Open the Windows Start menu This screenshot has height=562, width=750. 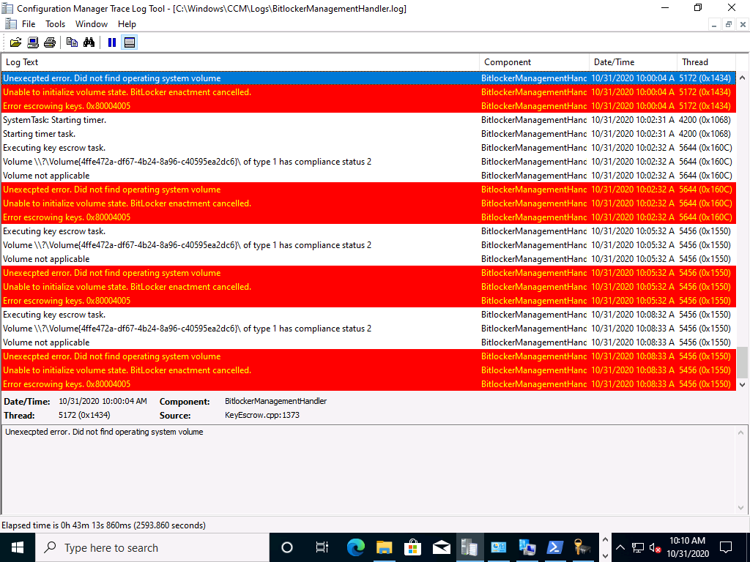pos(18,547)
